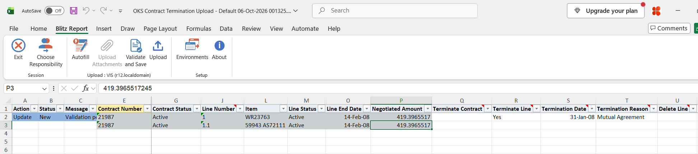Image resolution: width=698 pixels, height=154 pixels.
Task: Open the File menu
Action: [x=14, y=29]
